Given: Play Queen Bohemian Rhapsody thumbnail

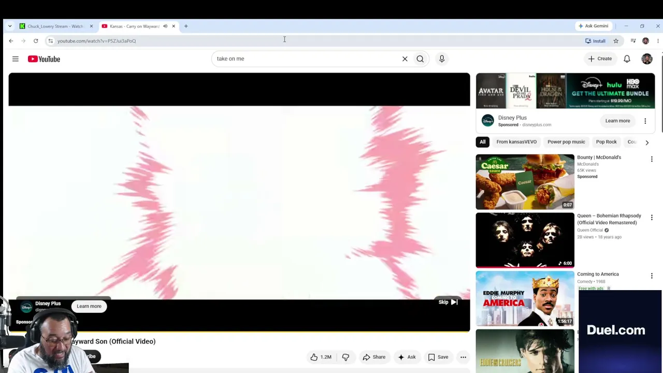Looking at the screenshot, I should (x=525, y=240).
